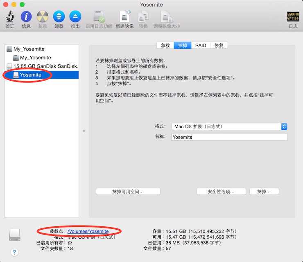Click the New Image (新建映像) icon
303x262 pixels.
click(125, 16)
